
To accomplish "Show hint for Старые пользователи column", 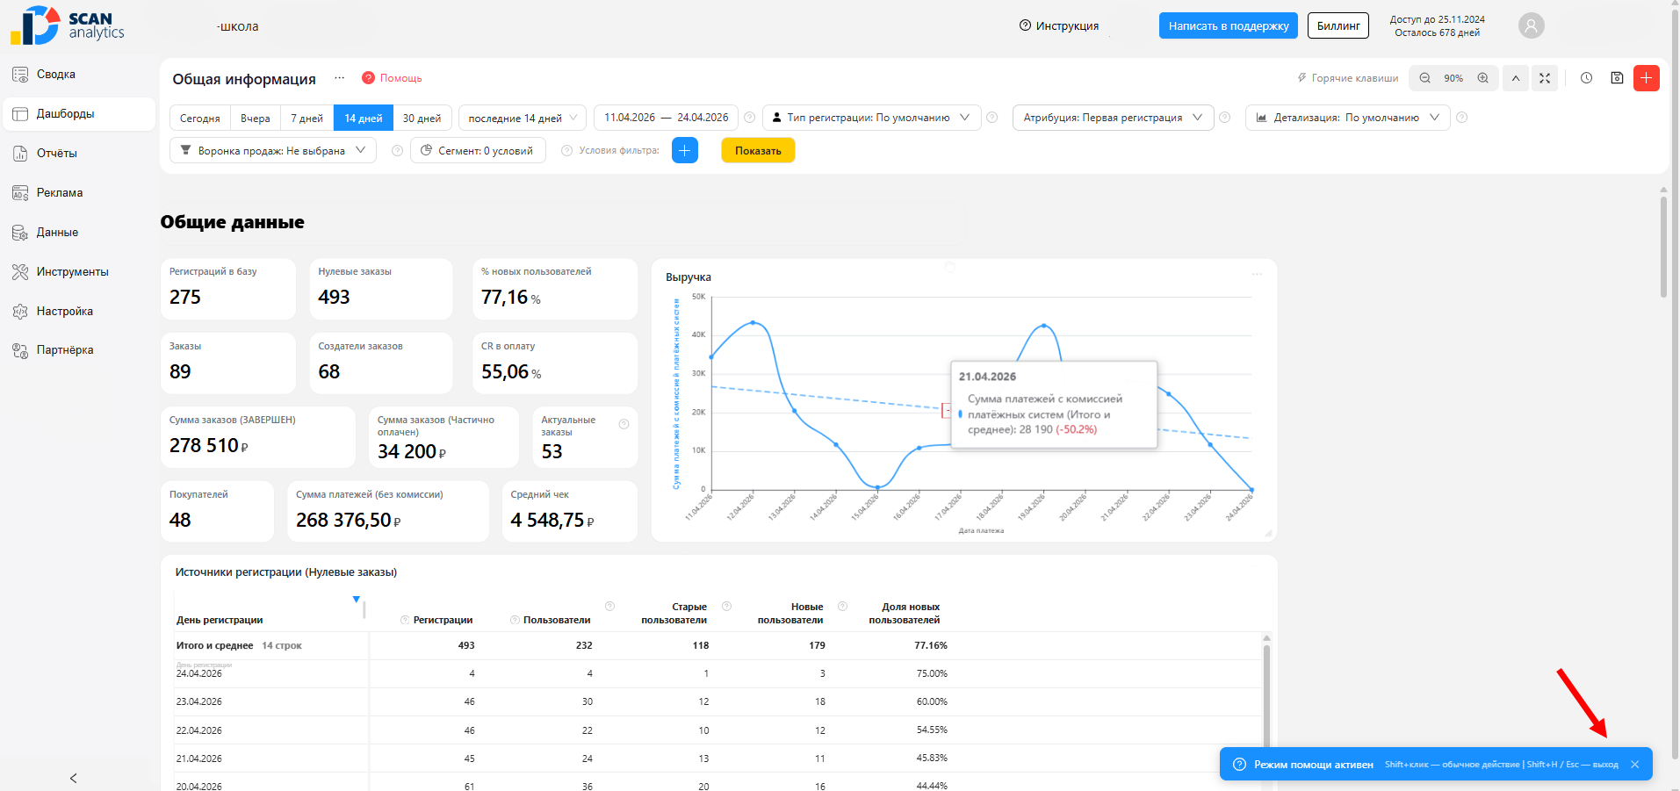I will tap(609, 606).
